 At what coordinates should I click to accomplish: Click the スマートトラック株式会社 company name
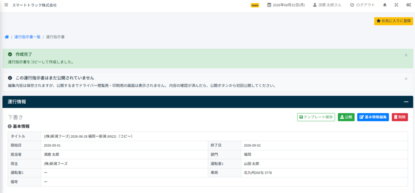tap(34, 5)
